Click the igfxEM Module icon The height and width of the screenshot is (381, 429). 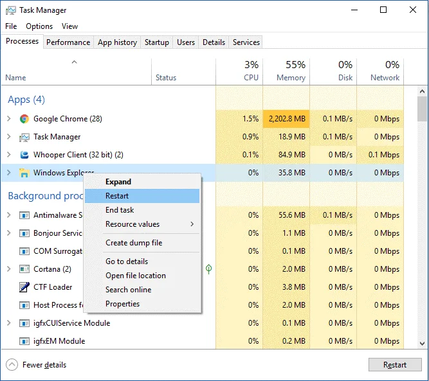tap(24, 341)
